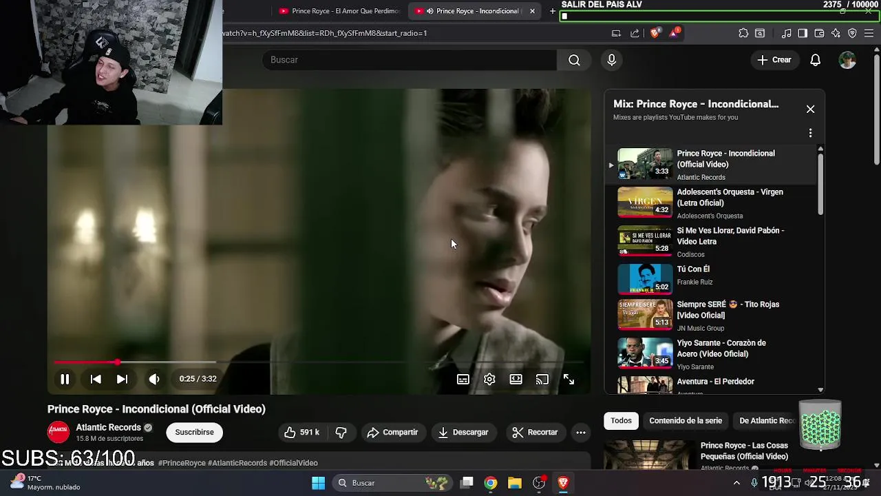Dislike the video

pyautogui.click(x=341, y=432)
